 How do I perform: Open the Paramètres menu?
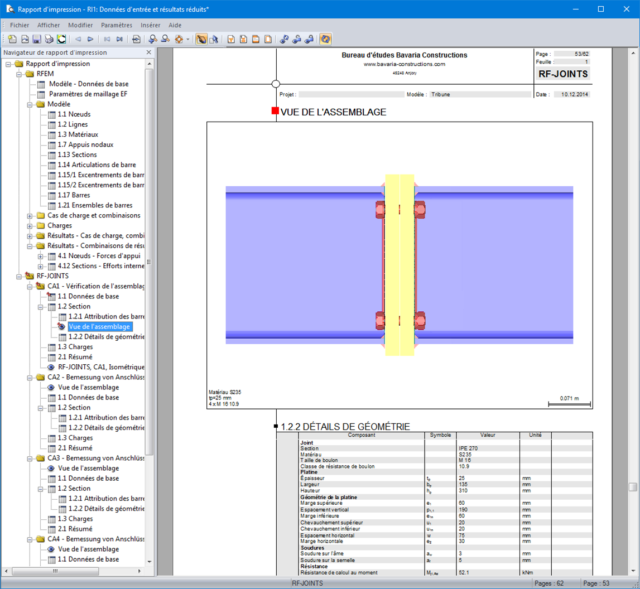click(117, 25)
